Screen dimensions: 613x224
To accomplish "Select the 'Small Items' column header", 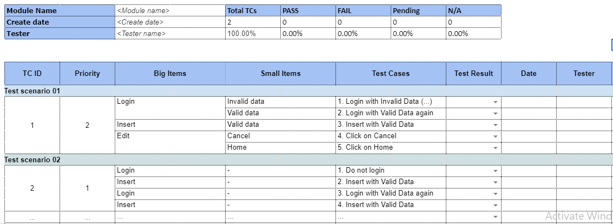I will [280, 73].
